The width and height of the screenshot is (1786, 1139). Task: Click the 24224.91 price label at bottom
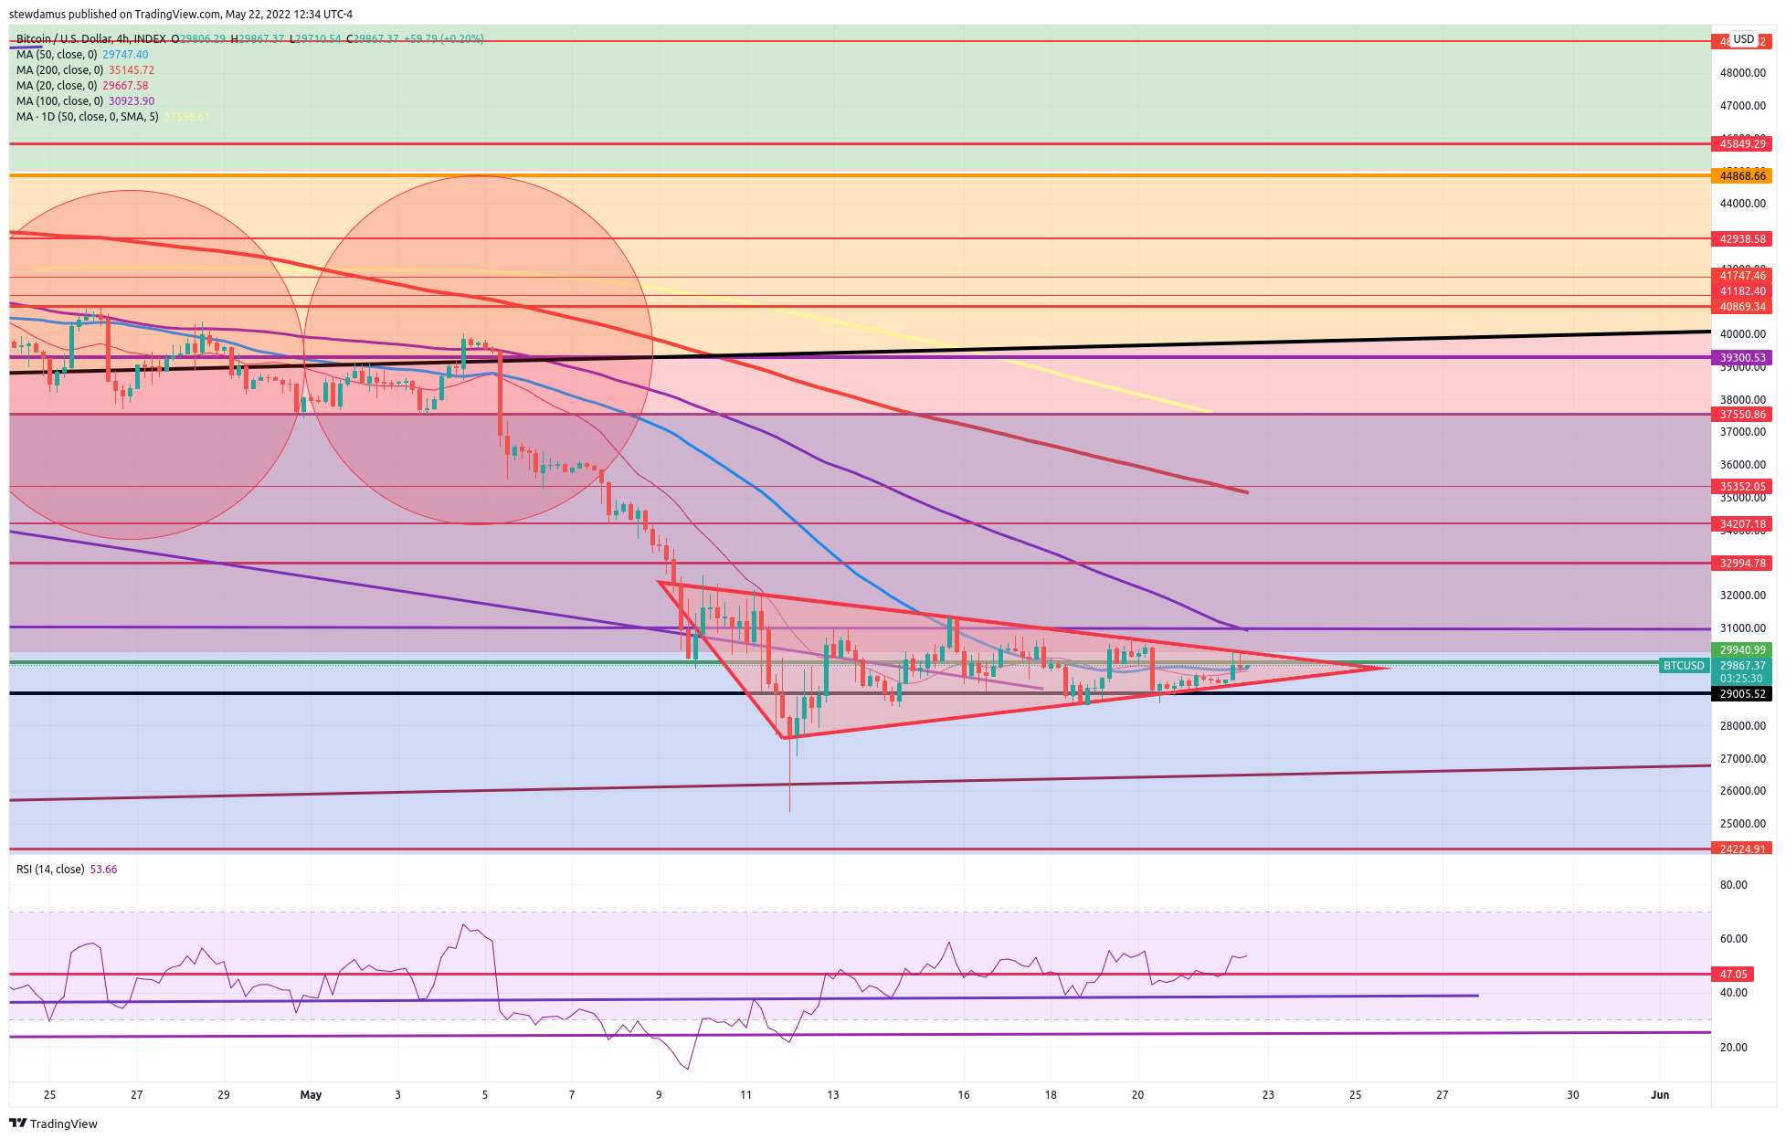point(1742,849)
